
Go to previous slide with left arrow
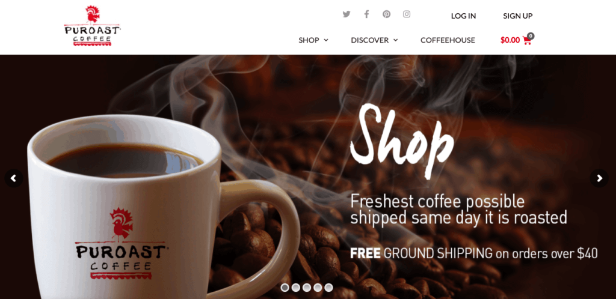pyautogui.click(x=13, y=178)
